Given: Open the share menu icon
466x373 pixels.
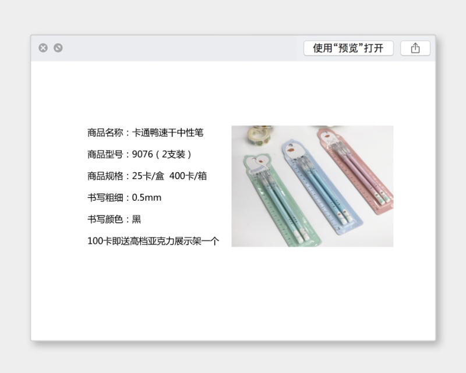Looking at the screenshot, I should tap(415, 48).
